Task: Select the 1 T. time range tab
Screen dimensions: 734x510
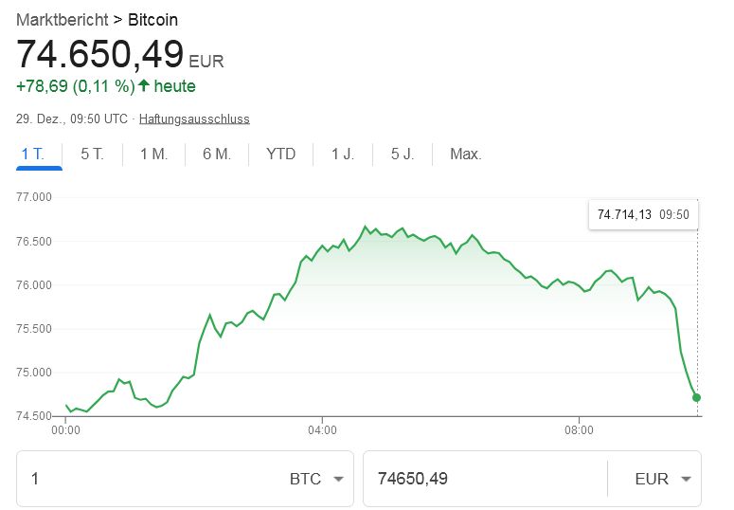Action: [40, 155]
